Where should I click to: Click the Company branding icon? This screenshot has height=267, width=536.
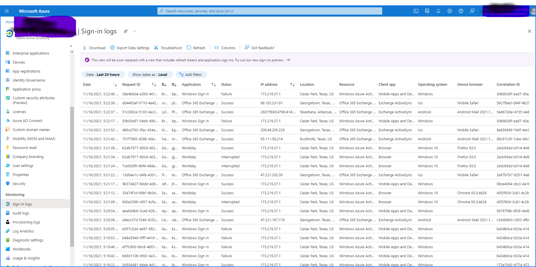click(x=8, y=157)
